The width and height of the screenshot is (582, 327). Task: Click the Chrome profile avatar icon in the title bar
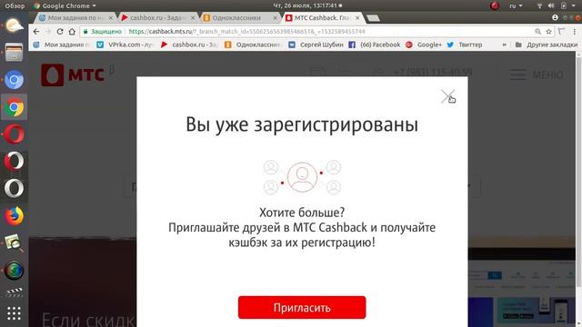tap(555, 18)
